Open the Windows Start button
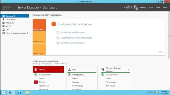Viewport: 170px width, 95px height. (4, 93)
